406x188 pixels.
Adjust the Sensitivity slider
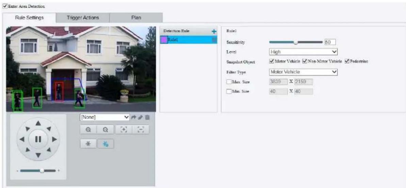point(296,42)
